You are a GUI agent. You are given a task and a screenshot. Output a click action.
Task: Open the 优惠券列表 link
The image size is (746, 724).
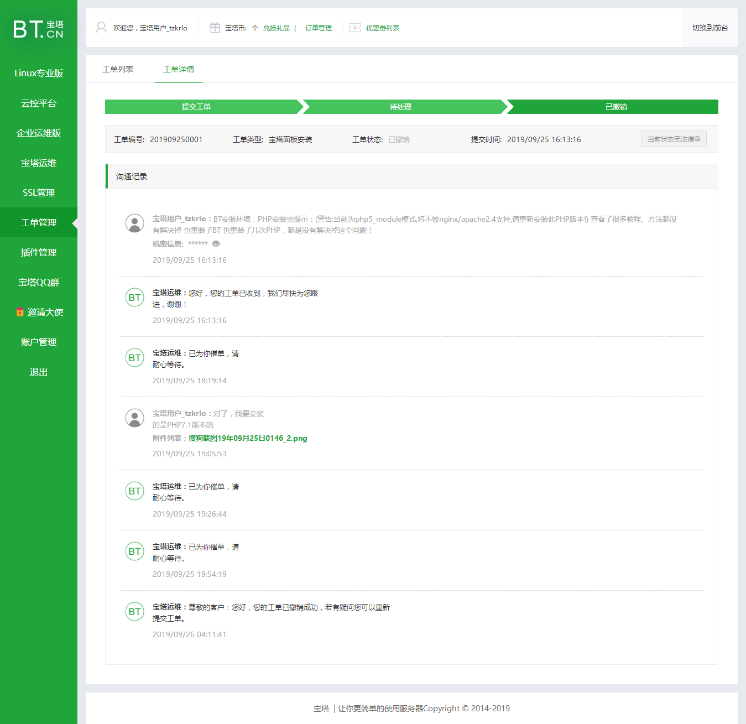(383, 28)
